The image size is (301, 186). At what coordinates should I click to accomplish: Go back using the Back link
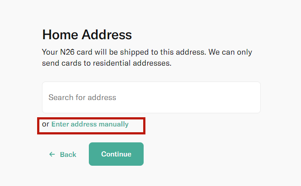click(63, 154)
